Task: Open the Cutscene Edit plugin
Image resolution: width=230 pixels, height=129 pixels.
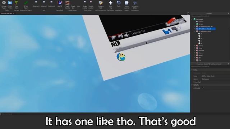Action: [101, 5]
